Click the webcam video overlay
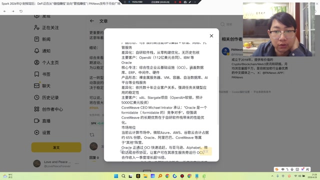320x180 pixels. pos(279,29)
